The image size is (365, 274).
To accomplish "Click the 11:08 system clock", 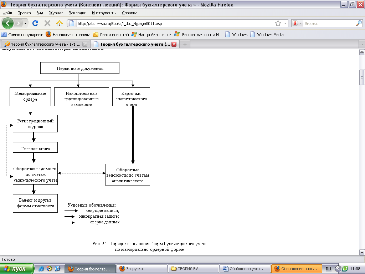I will click(355, 269).
